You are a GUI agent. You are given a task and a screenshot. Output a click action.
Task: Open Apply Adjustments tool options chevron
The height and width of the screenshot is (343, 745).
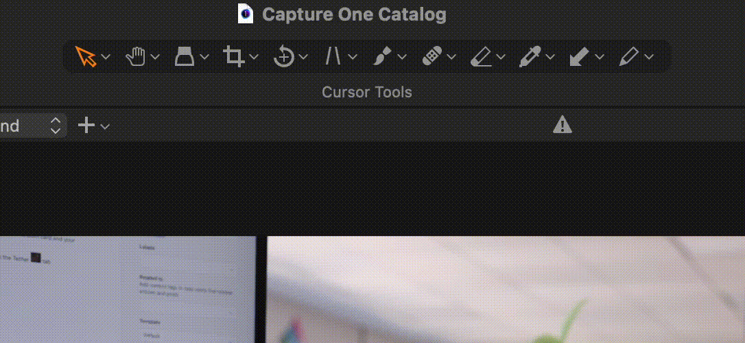[x=600, y=57]
